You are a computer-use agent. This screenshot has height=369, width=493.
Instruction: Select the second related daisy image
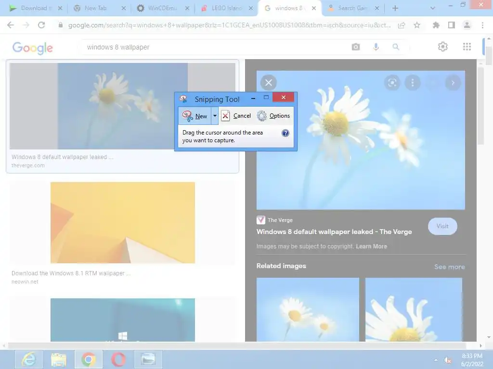[414, 309]
